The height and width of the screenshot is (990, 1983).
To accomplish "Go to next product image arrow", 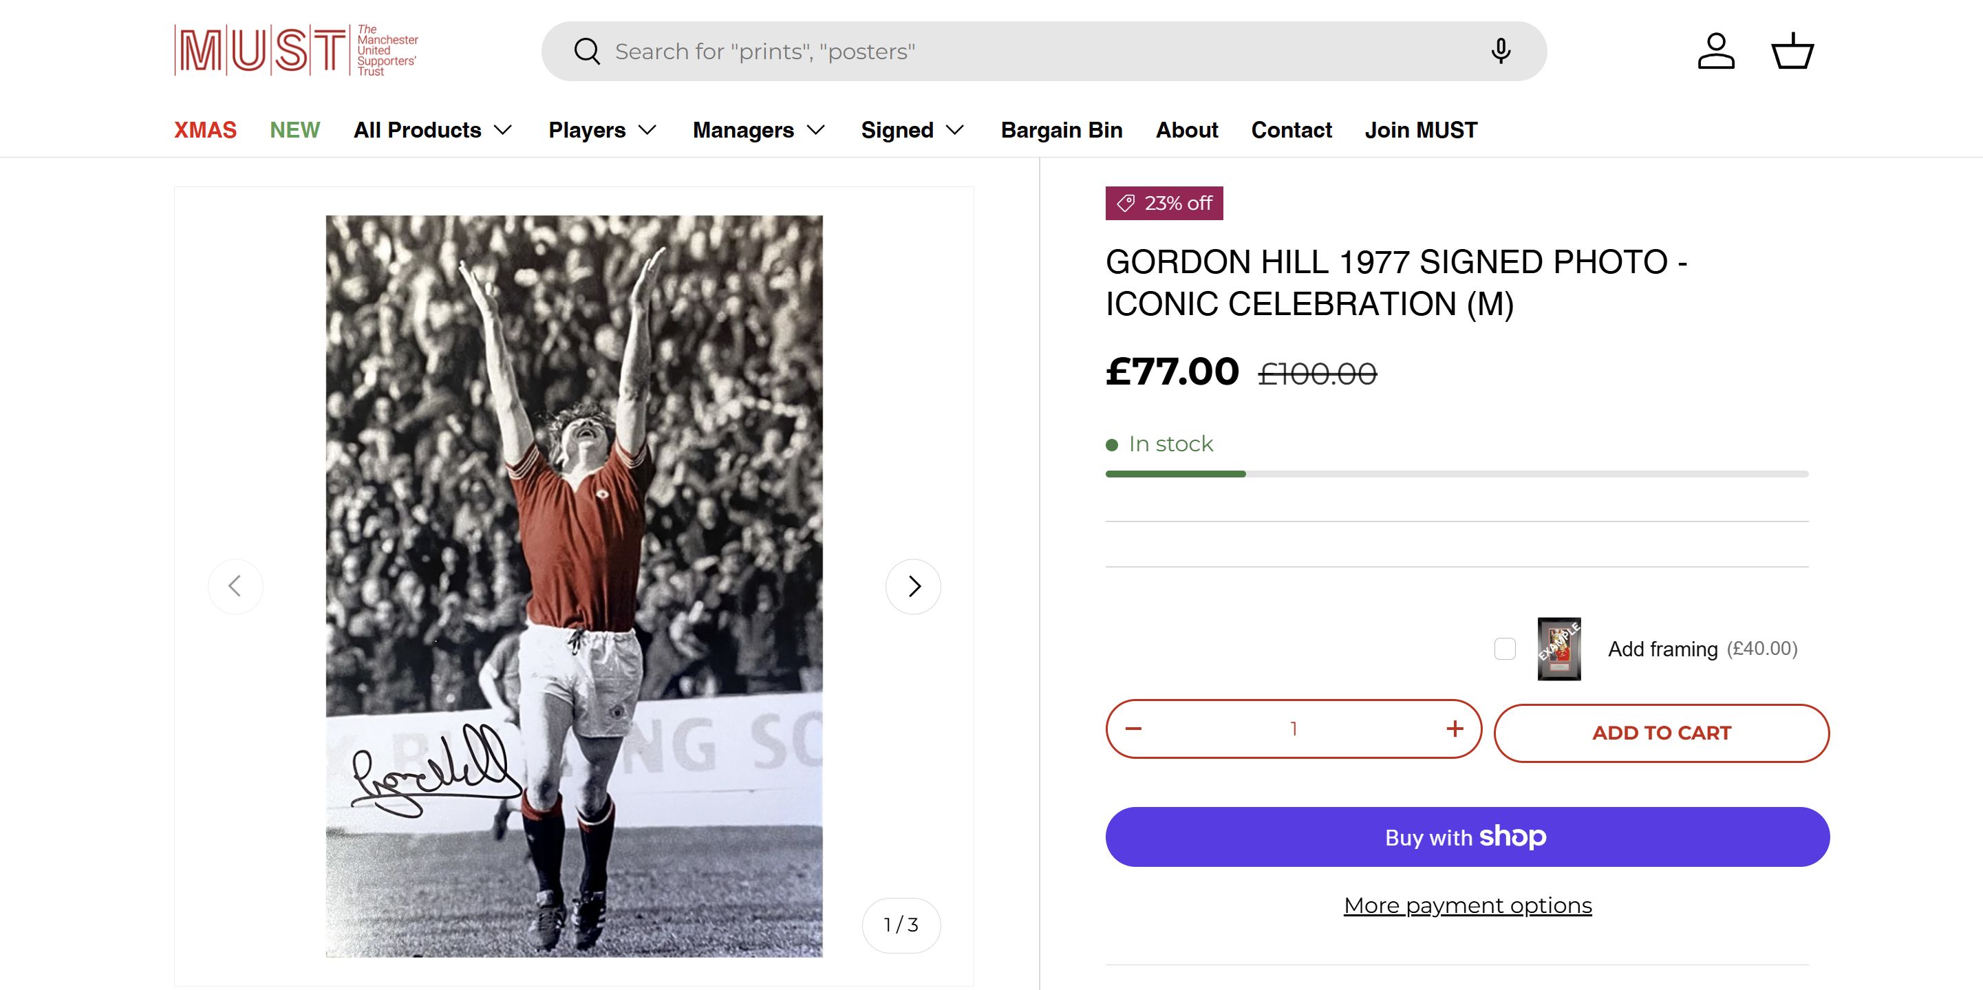I will tap(913, 587).
